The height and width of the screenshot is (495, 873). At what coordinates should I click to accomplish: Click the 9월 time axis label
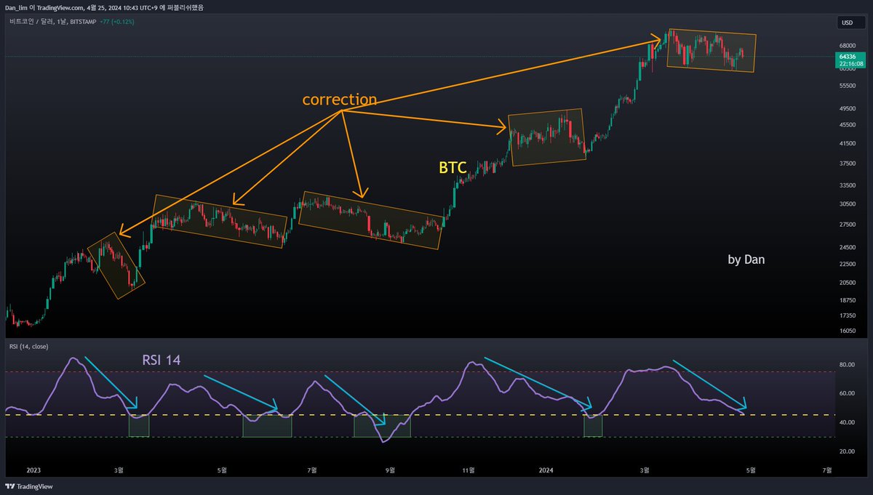click(x=391, y=470)
